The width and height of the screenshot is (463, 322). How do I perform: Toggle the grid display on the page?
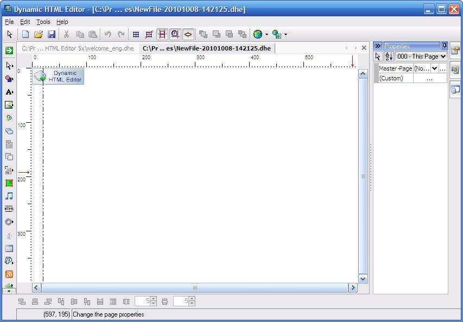coord(136,34)
